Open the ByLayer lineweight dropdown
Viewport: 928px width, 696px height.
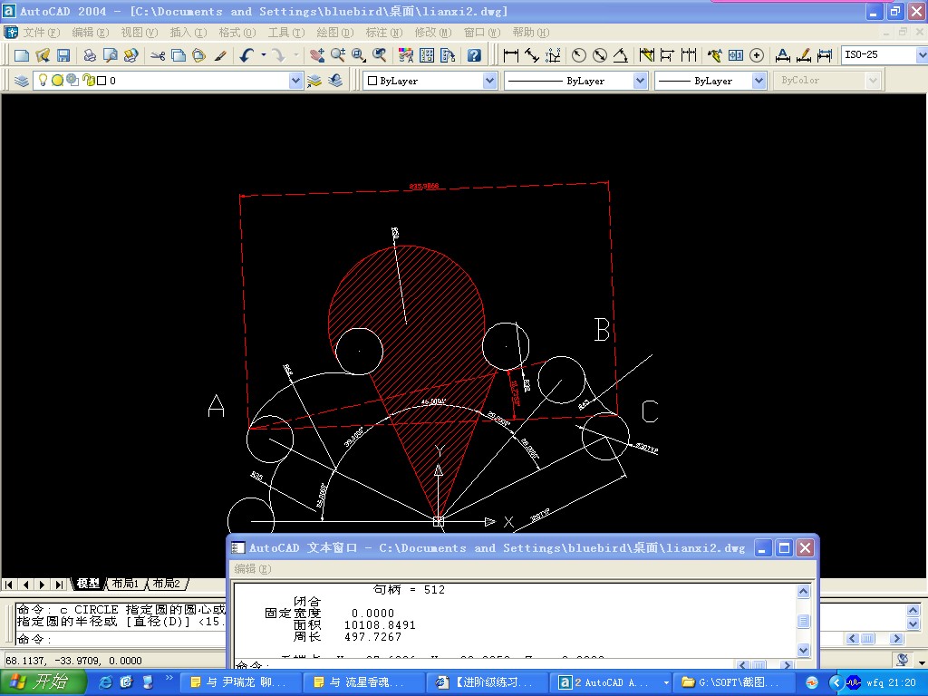(759, 81)
